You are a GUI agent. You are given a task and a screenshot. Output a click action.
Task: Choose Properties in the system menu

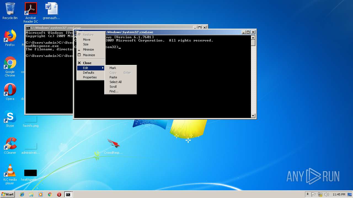(x=91, y=77)
